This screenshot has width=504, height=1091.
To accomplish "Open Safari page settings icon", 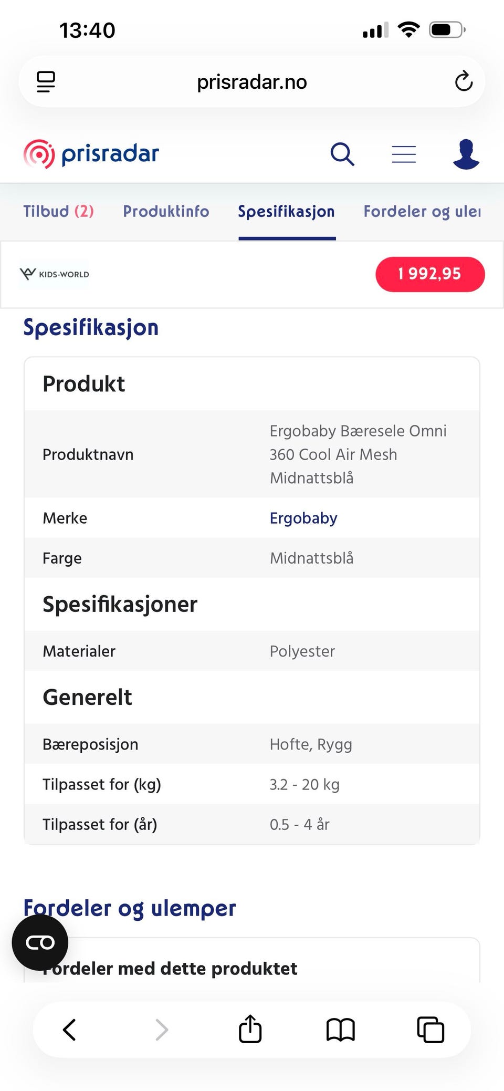I will [46, 82].
